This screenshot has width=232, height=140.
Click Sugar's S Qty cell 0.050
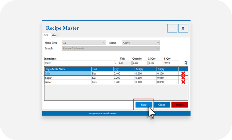click(x=168, y=78)
